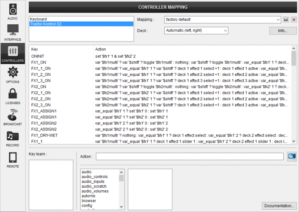Image resolution: width=299 pixels, height=212 pixels.
Task: Click the action search magnifier icon
Action: (x=292, y=157)
